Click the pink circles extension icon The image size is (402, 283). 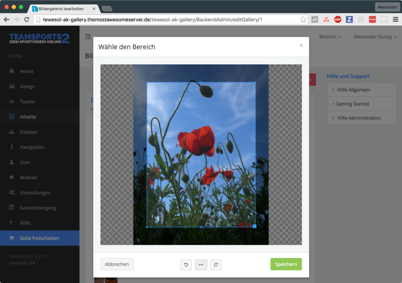(326, 19)
